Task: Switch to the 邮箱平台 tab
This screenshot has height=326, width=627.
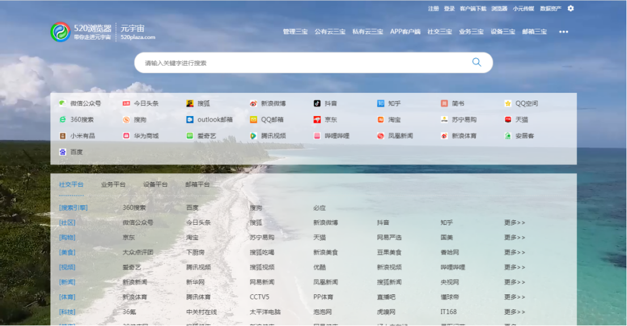Action: click(x=197, y=185)
